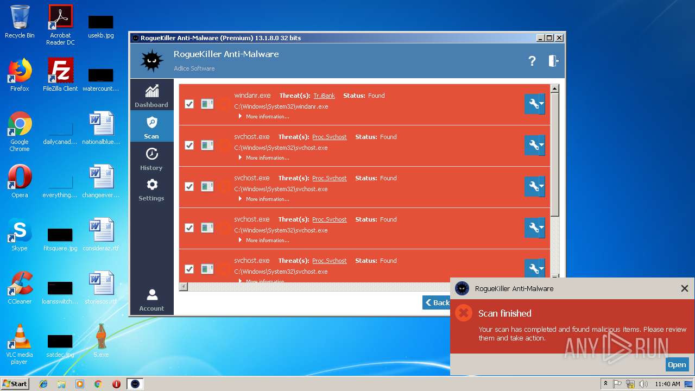Image resolution: width=695 pixels, height=391 pixels.
Task: Click the report icon of third svchost.exe row
Action: (x=207, y=228)
